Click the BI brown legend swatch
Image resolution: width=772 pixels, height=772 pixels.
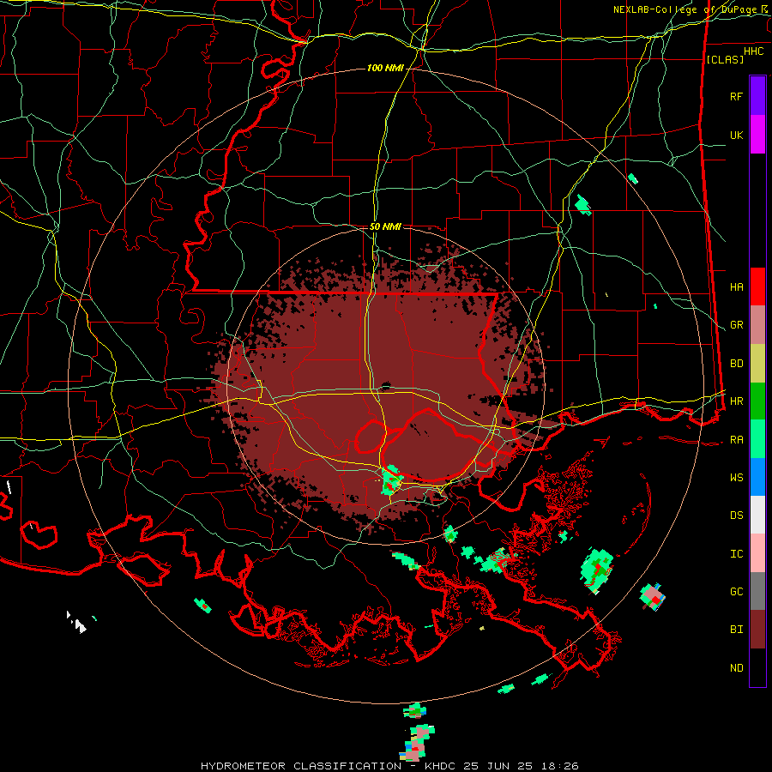pos(757,630)
